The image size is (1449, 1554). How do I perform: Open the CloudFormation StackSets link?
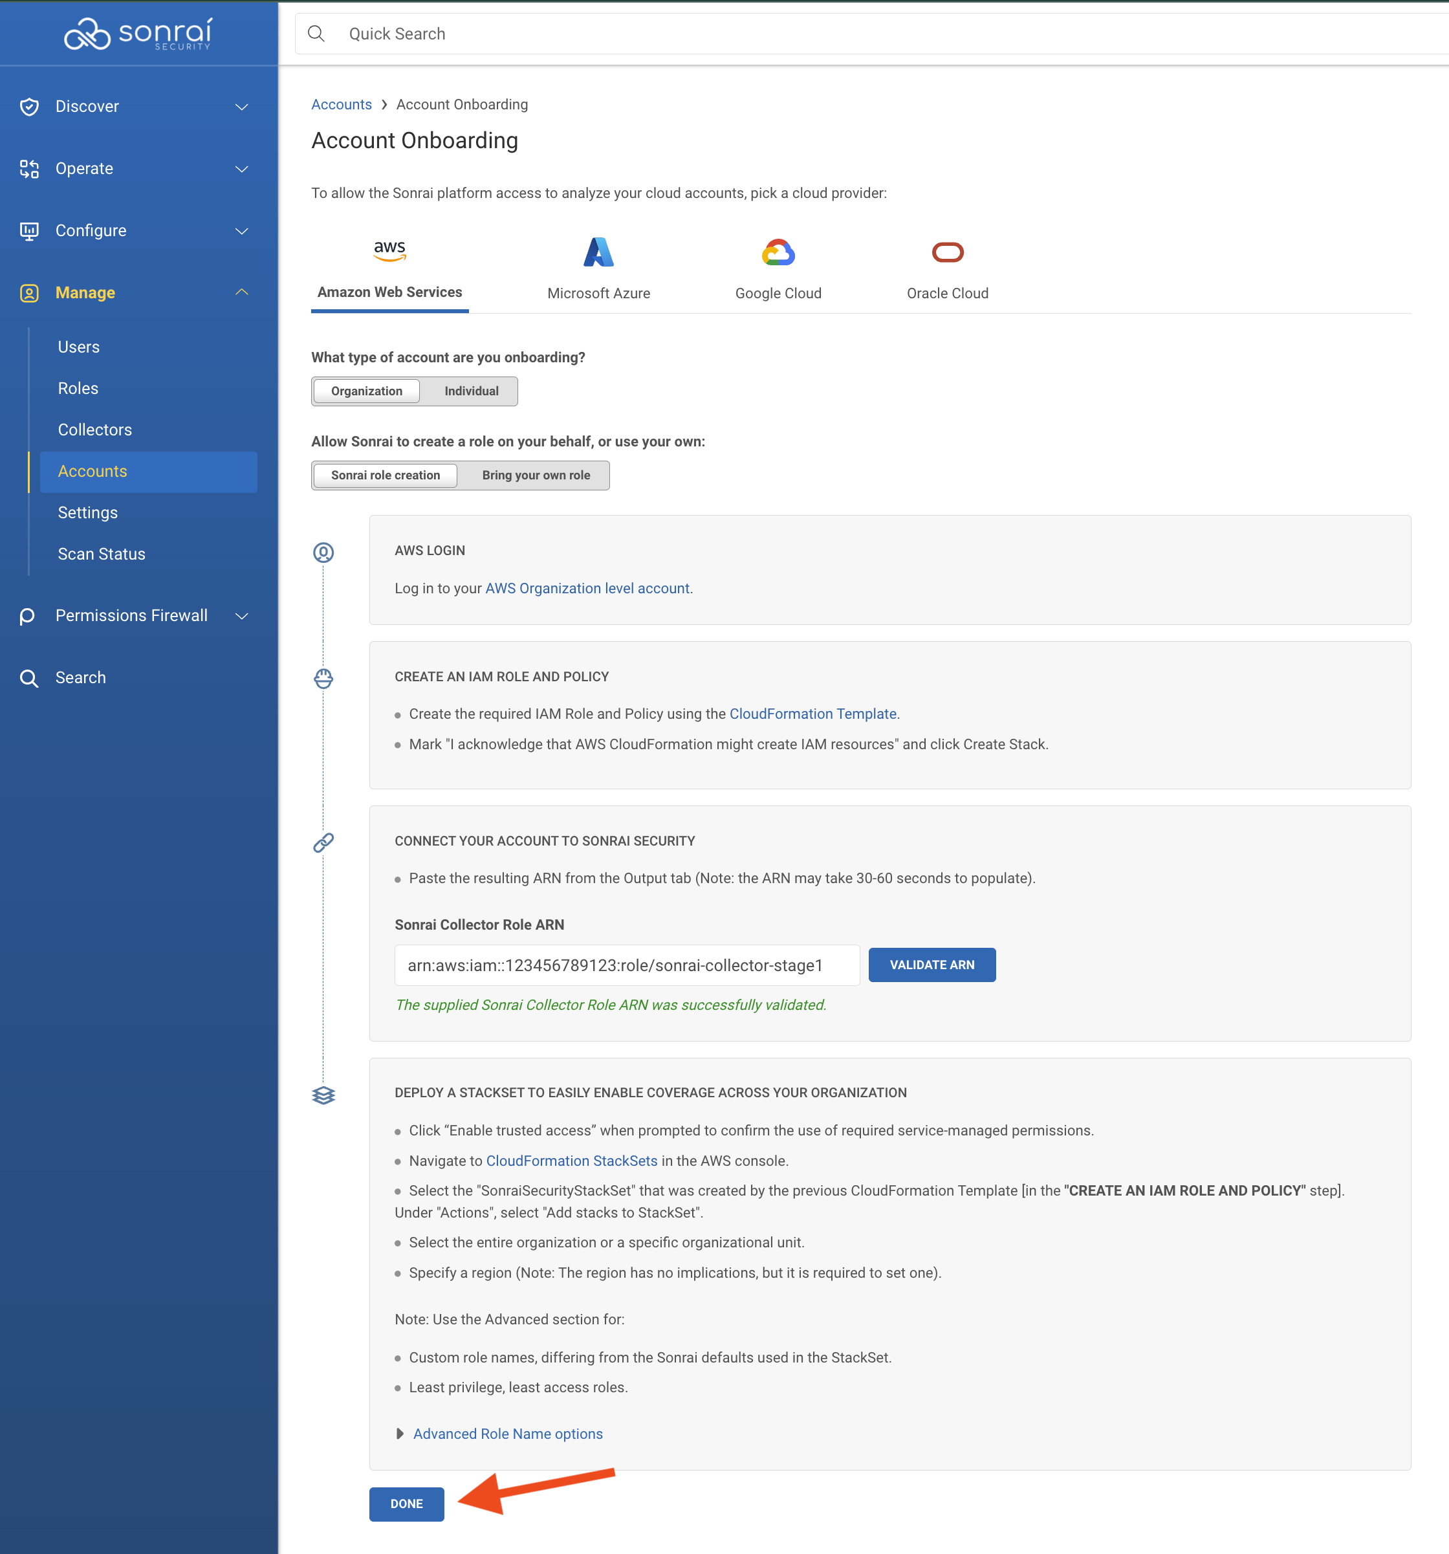[571, 1161]
